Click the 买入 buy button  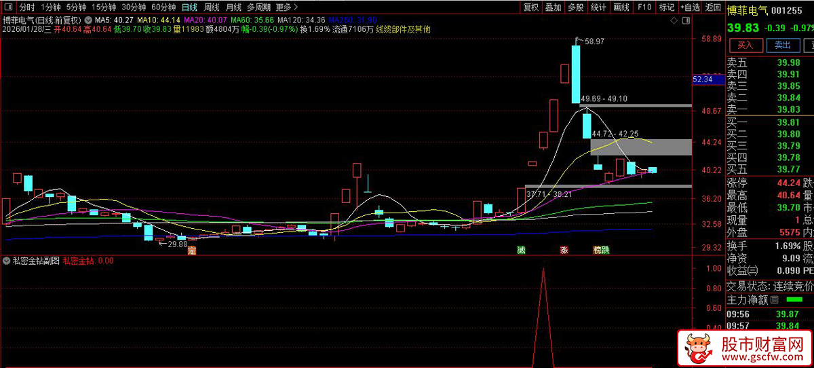coord(745,45)
